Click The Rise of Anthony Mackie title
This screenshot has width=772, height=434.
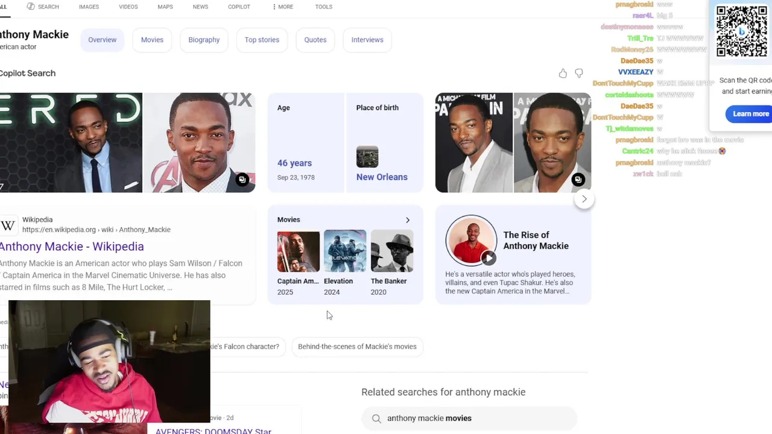536,241
